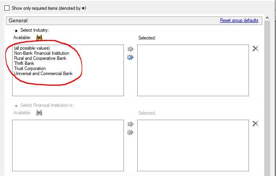Viewport: 276px width, 176px height.
Task: Add highlighted Industry value to Selected
Action: click(x=131, y=49)
